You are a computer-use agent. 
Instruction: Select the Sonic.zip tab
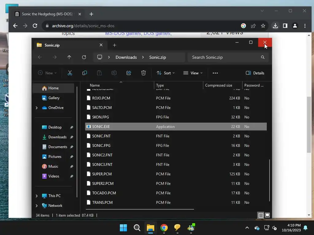point(70,45)
